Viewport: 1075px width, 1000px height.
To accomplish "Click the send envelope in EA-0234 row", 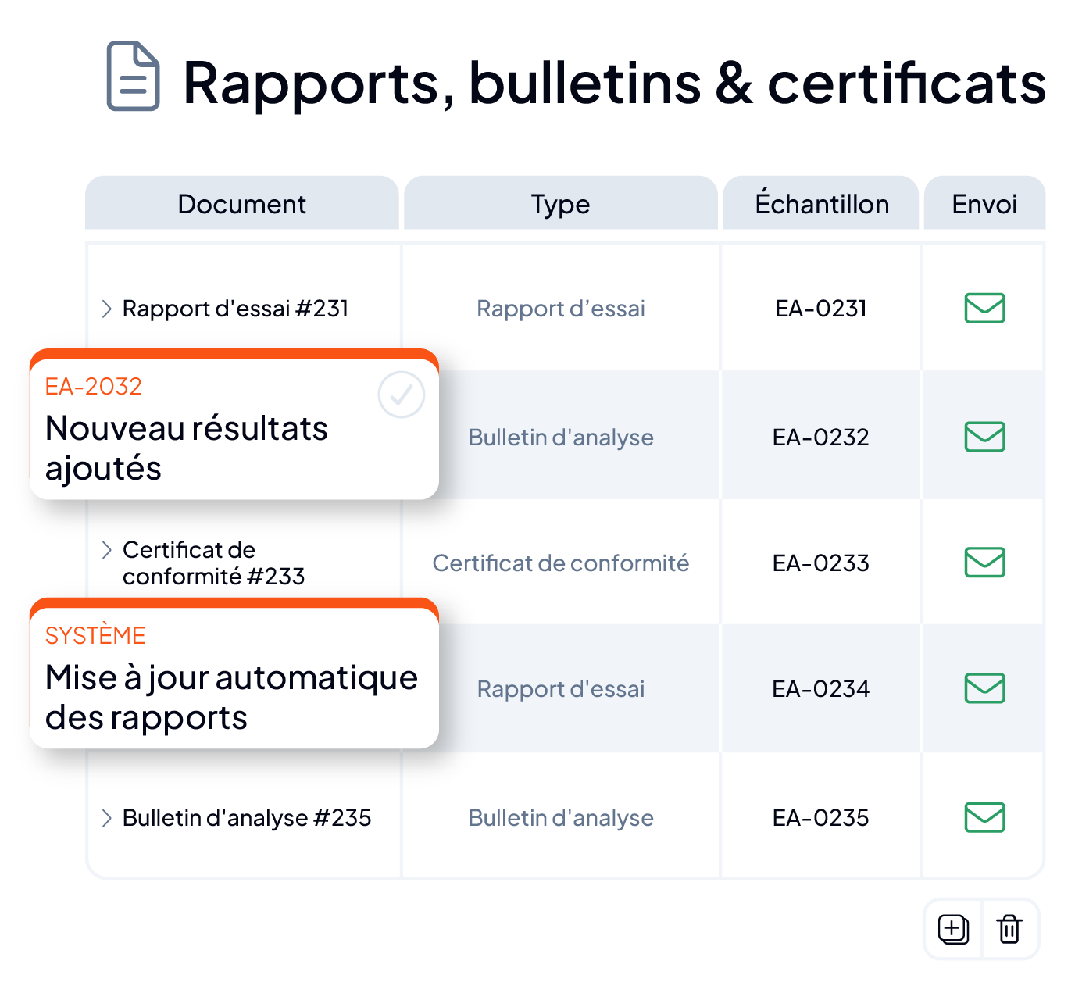I will [984, 688].
